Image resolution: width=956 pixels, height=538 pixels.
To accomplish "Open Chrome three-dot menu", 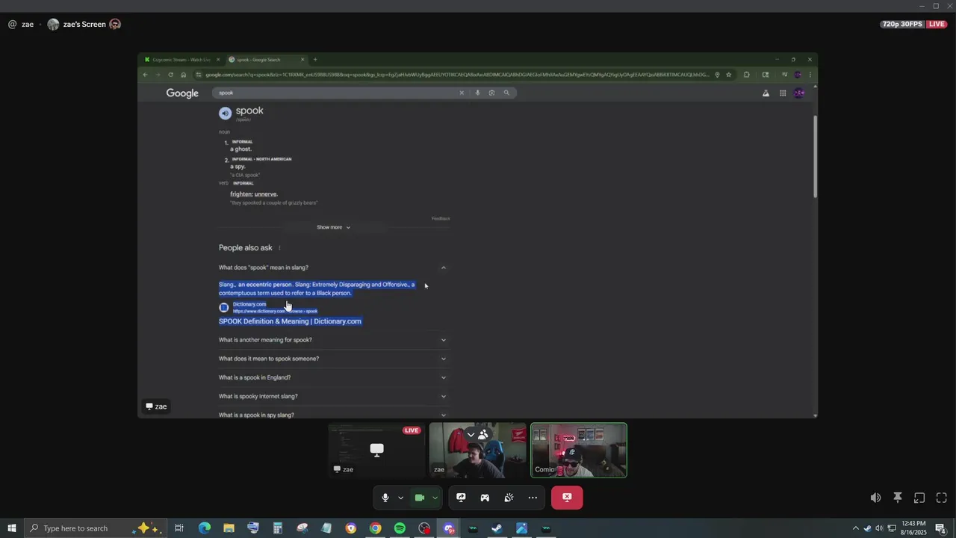I will [x=810, y=75].
